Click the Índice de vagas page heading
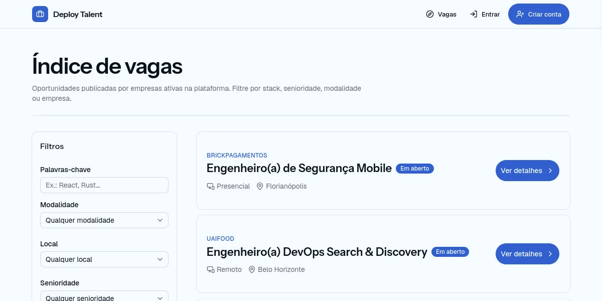 pos(107,66)
